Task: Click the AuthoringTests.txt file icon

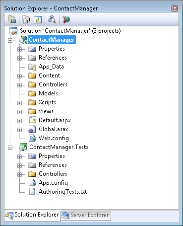Action: [x=32, y=192]
